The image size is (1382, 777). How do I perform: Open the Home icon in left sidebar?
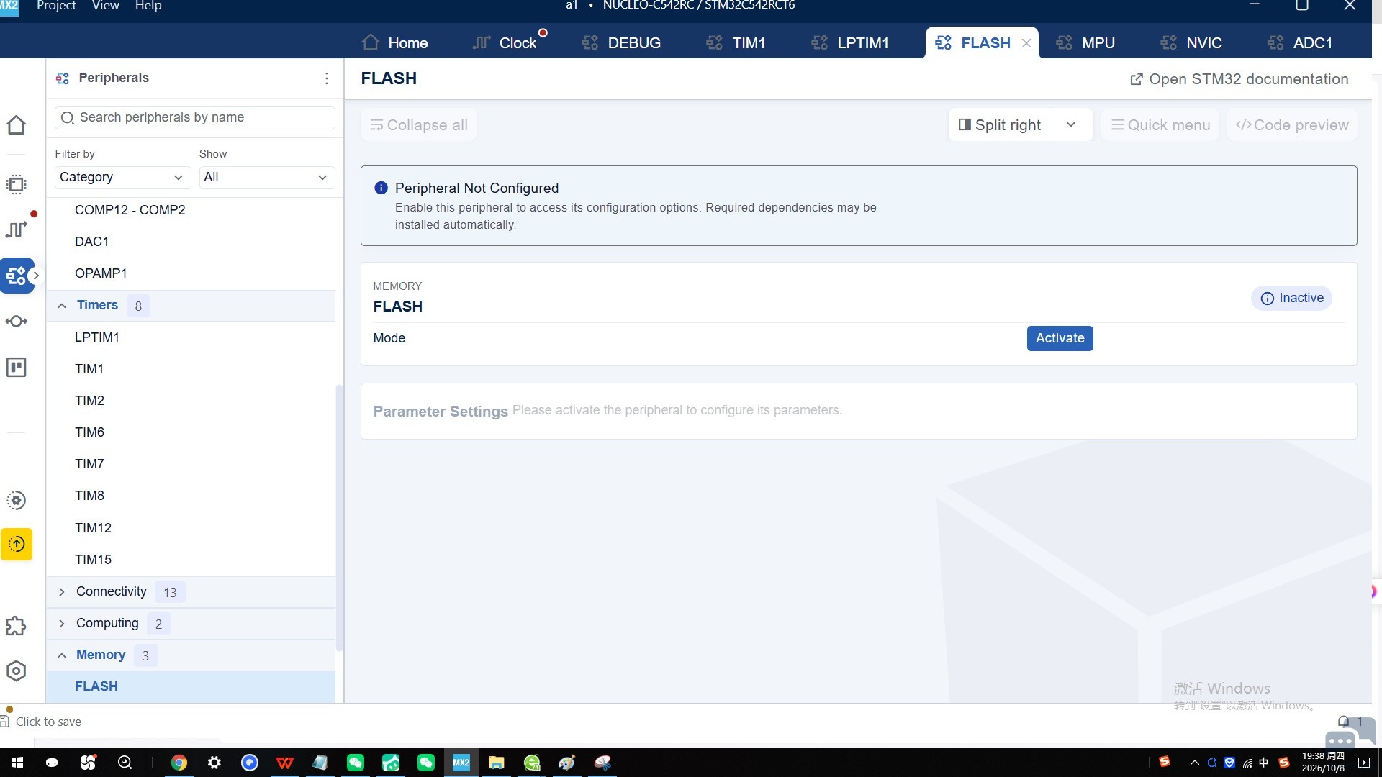[x=16, y=125]
